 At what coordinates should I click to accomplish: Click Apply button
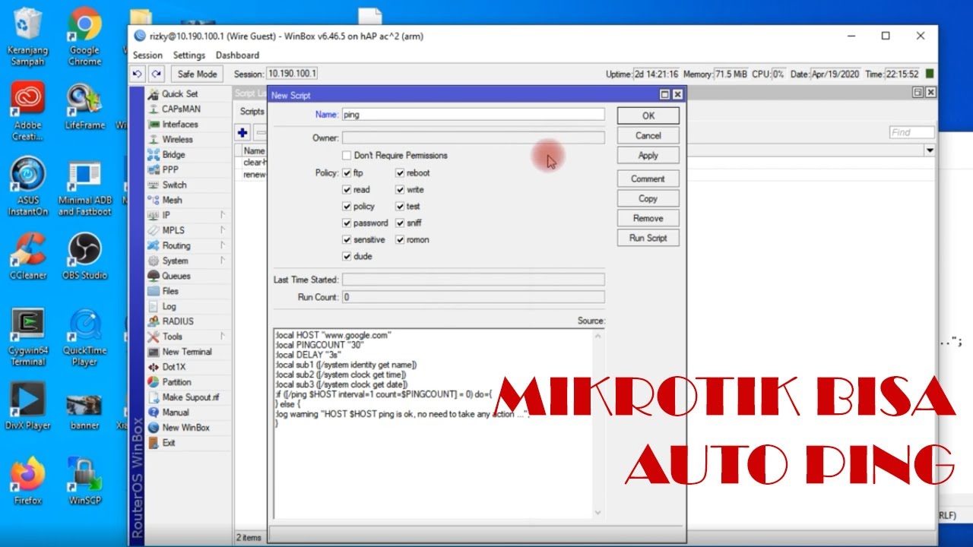coord(648,155)
